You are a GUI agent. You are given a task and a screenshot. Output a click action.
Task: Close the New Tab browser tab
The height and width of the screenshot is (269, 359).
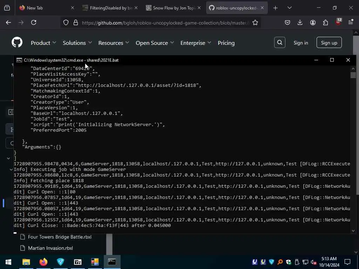pyautogui.click(x=73, y=8)
